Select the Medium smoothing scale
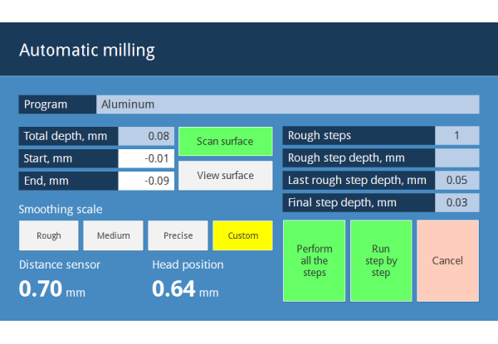This screenshot has width=498, height=344. [113, 235]
